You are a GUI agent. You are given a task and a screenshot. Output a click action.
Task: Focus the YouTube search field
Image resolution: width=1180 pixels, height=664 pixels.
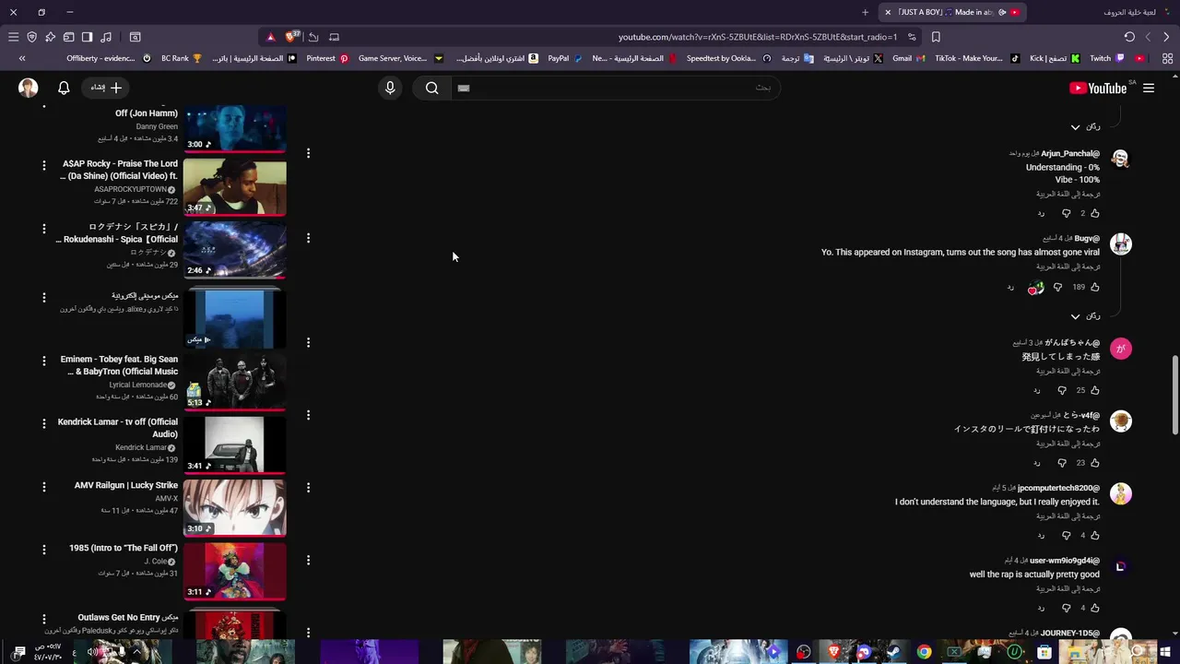[616, 88]
